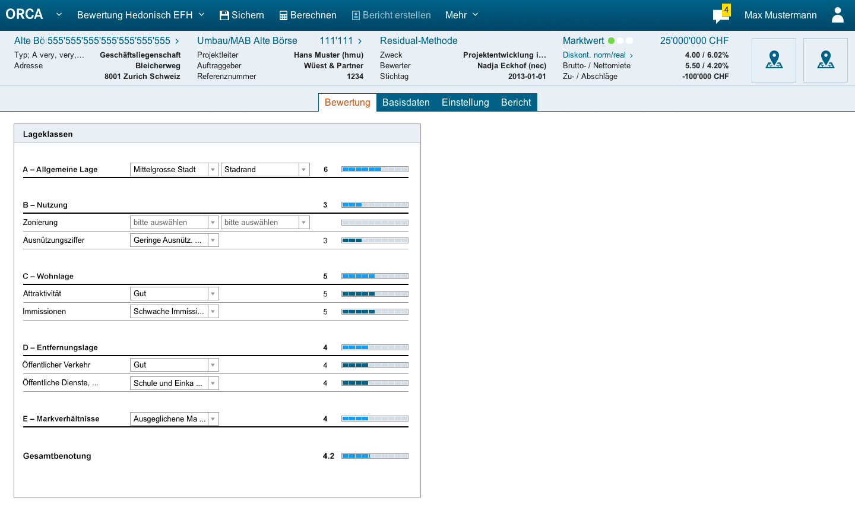Switch to the Bewertung tab

pyautogui.click(x=347, y=102)
